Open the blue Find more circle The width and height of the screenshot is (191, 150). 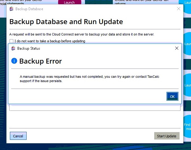187,127
